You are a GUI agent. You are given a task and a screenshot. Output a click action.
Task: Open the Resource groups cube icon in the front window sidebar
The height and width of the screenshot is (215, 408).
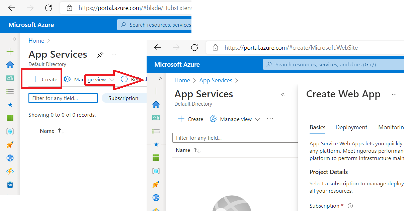tap(156, 171)
